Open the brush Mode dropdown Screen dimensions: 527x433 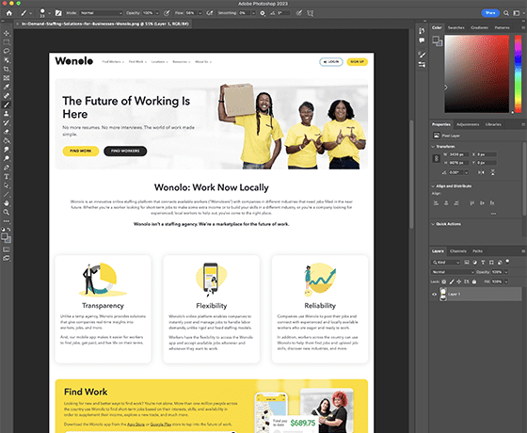coord(102,13)
